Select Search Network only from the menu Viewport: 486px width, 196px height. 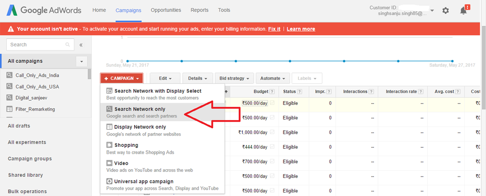coord(162,112)
